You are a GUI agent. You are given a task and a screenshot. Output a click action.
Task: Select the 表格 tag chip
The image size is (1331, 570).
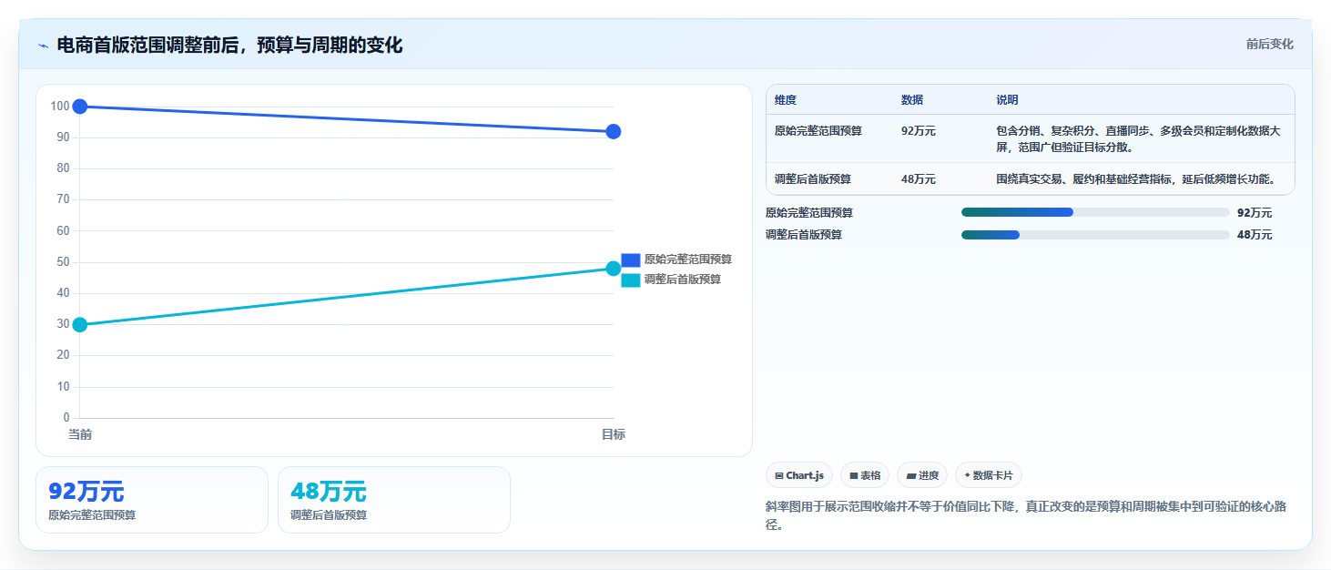pyautogui.click(x=865, y=475)
